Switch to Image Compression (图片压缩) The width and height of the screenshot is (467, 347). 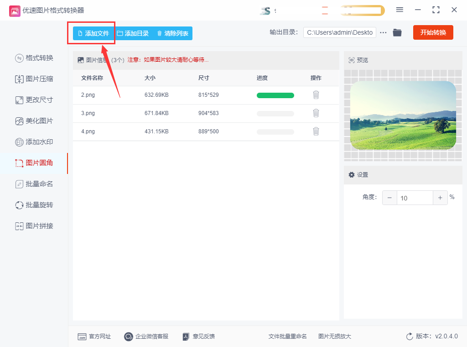click(34, 79)
